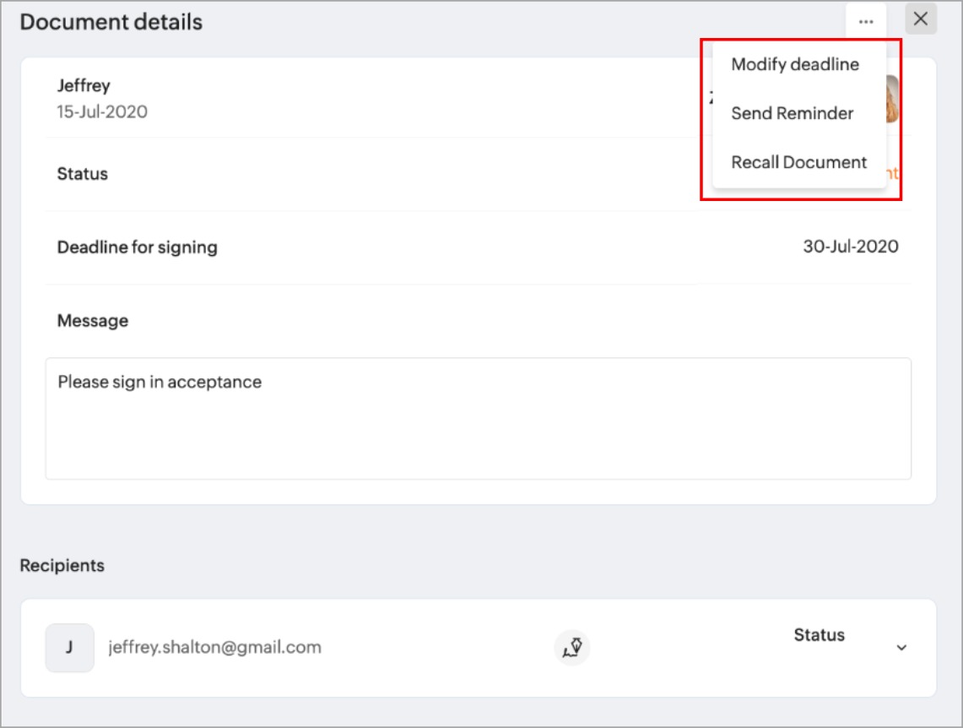Viewport: 963px width, 728px height.
Task: Click the J recipient avatar
Action: 69,648
